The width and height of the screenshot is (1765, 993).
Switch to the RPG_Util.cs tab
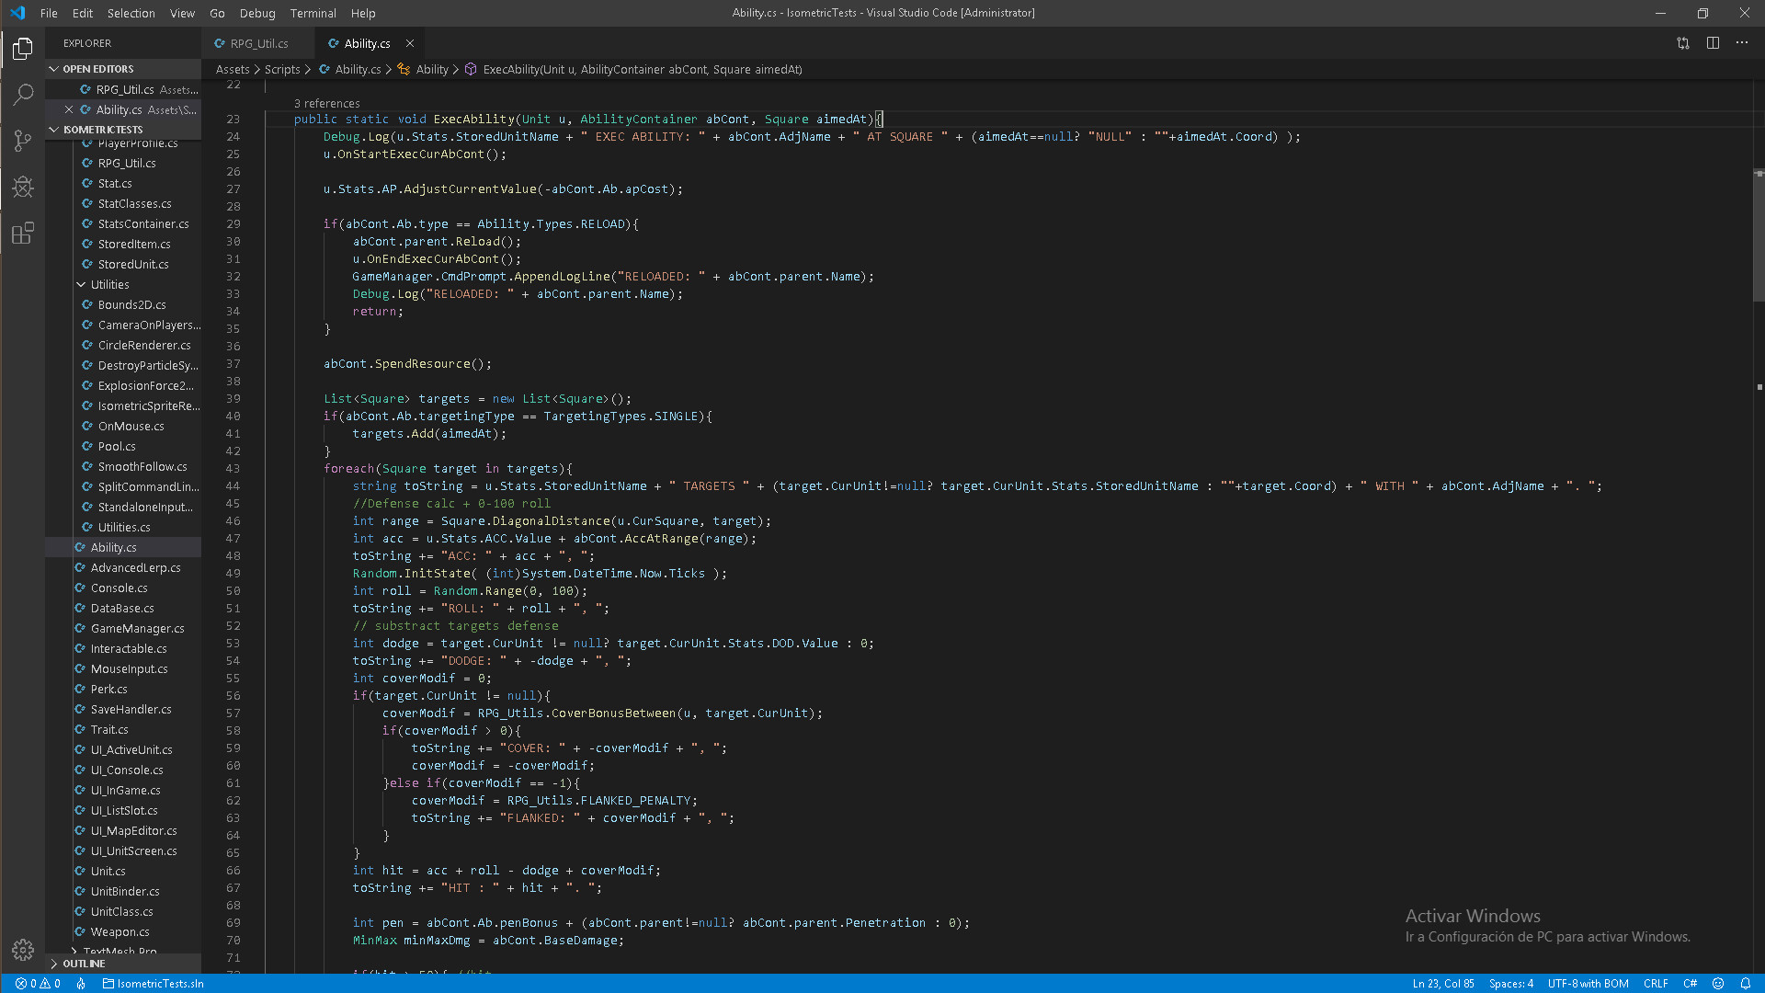258,43
